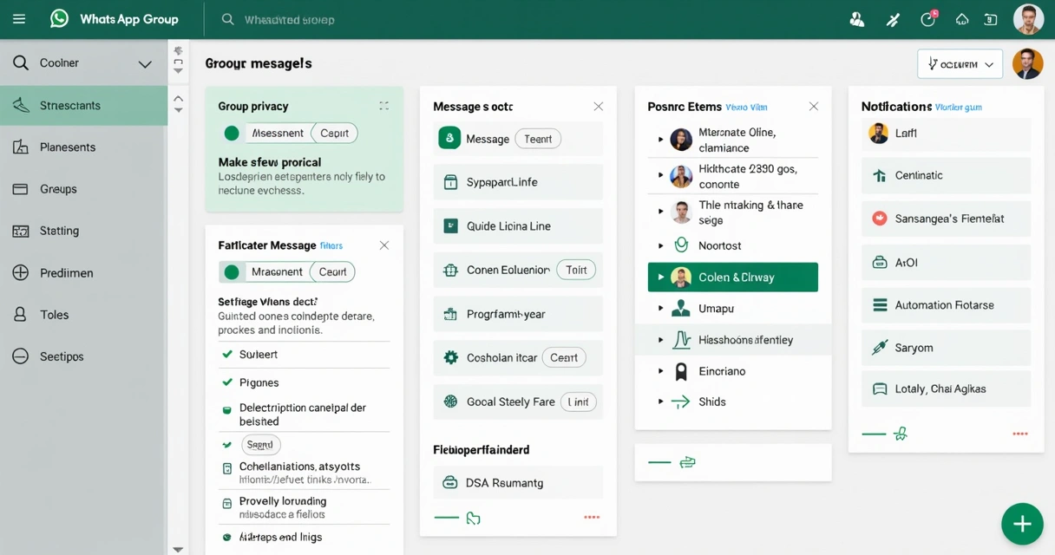Toggle the Msessnent switch in Group privacy

232,134
